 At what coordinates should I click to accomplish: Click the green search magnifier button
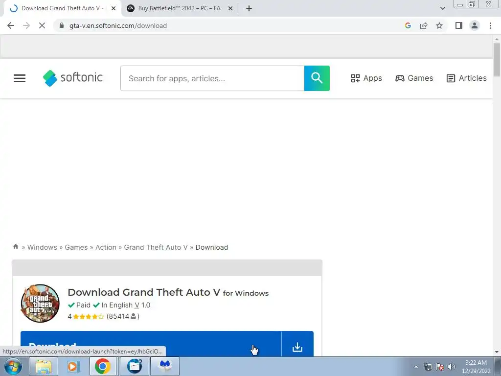point(317,78)
